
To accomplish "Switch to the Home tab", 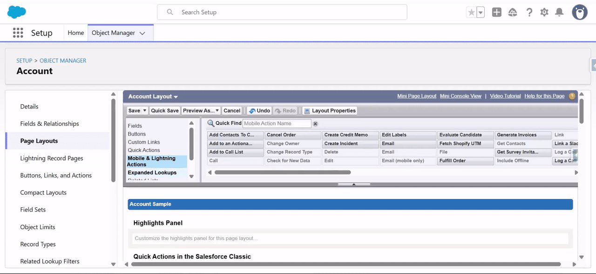I will [x=76, y=33].
